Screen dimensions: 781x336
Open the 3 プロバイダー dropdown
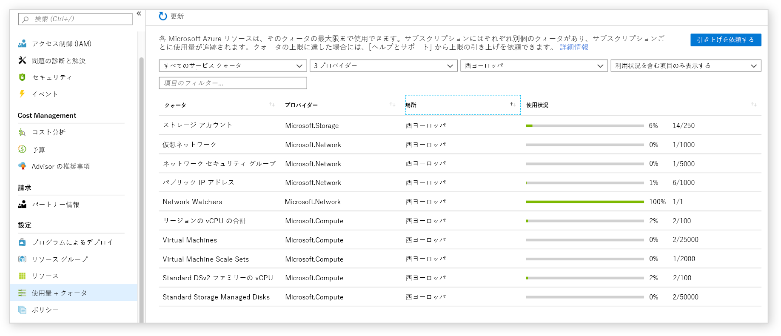click(x=384, y=65)
